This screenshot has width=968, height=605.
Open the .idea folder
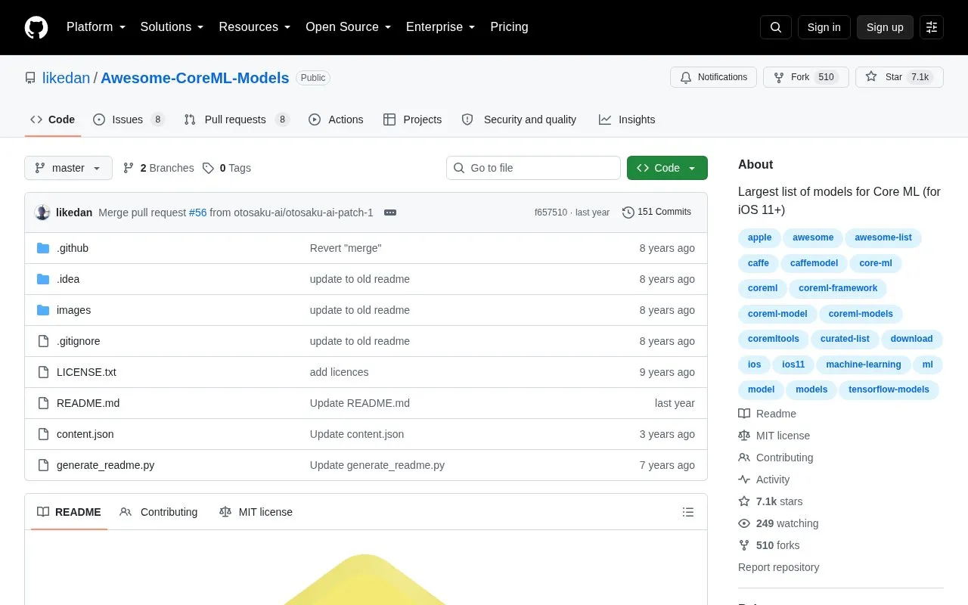click(68, 279)
